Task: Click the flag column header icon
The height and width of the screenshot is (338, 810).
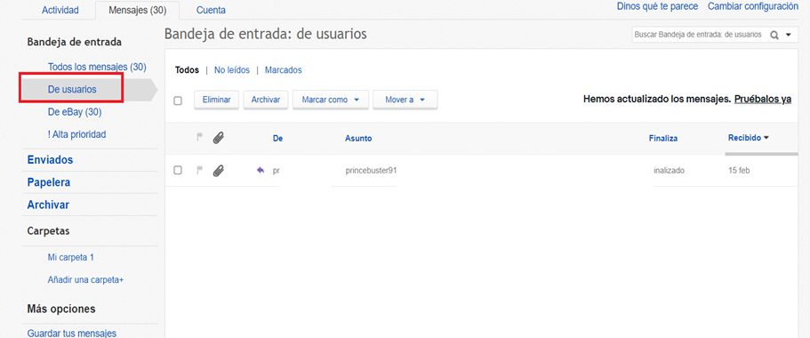Action: [199, 138]
